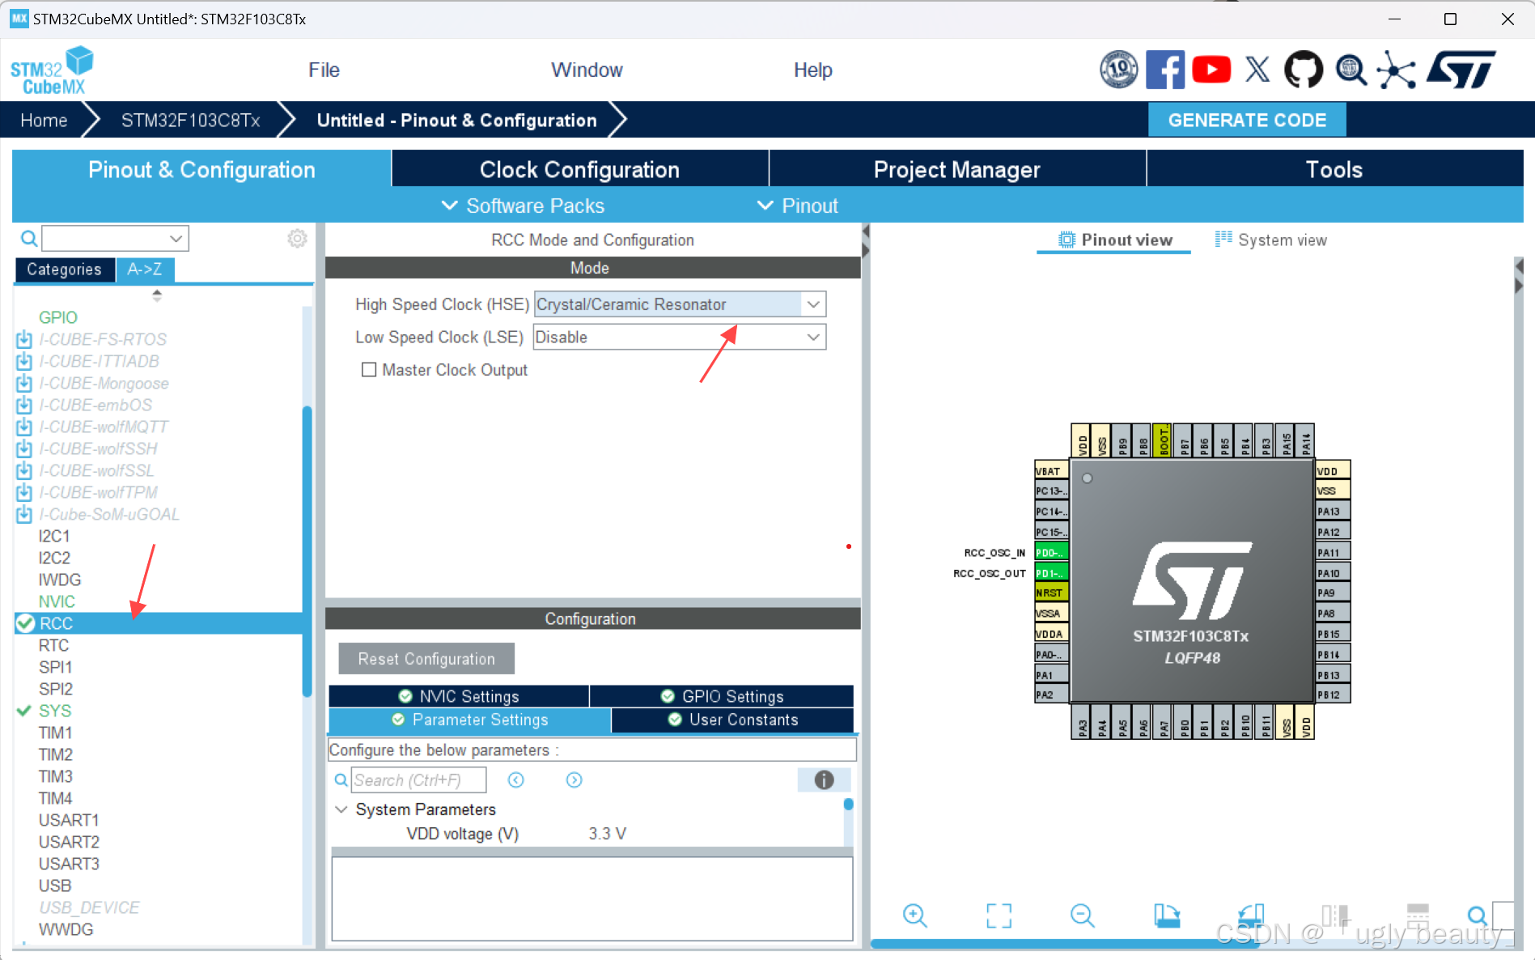Select the Pinout & Configuration tab
The width and height of the screenshot is (1535, 960).
tap(201, 169)
